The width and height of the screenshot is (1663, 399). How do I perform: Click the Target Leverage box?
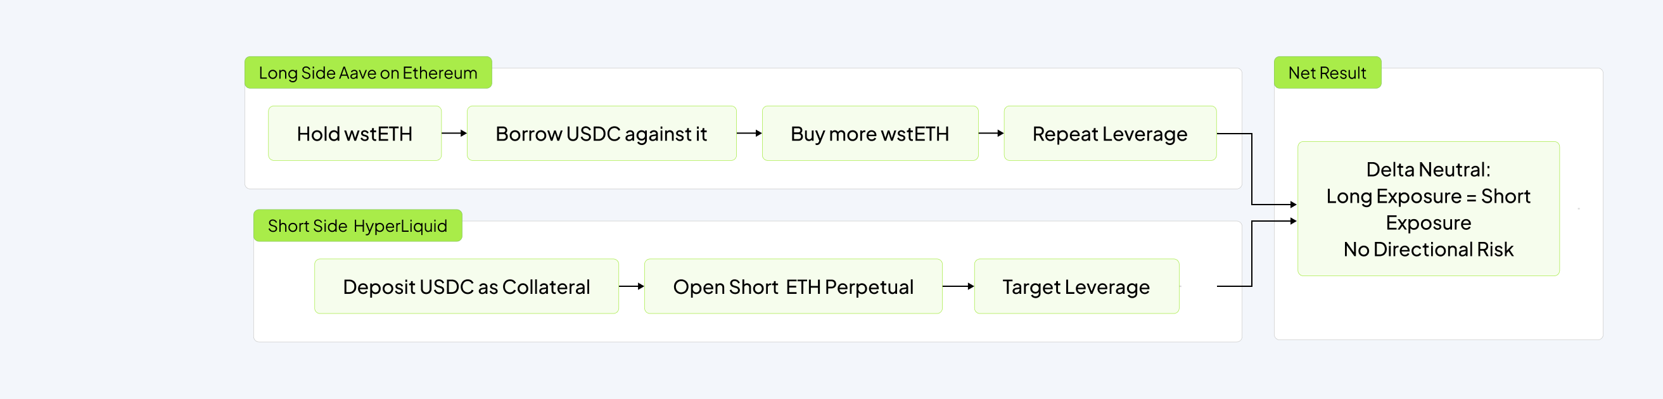coord(1076,287)
